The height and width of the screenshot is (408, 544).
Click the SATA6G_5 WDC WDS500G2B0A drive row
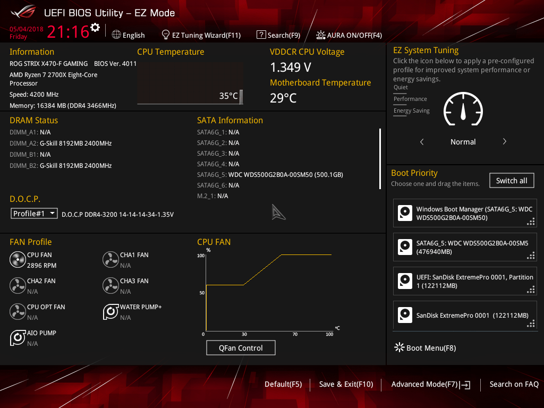coord(270,174)
